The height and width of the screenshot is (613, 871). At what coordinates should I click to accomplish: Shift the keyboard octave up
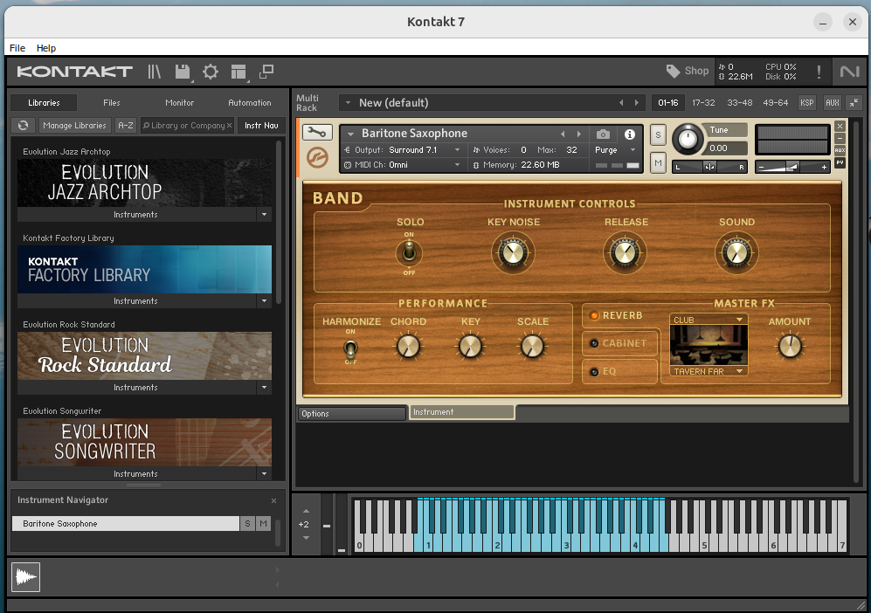306,511
